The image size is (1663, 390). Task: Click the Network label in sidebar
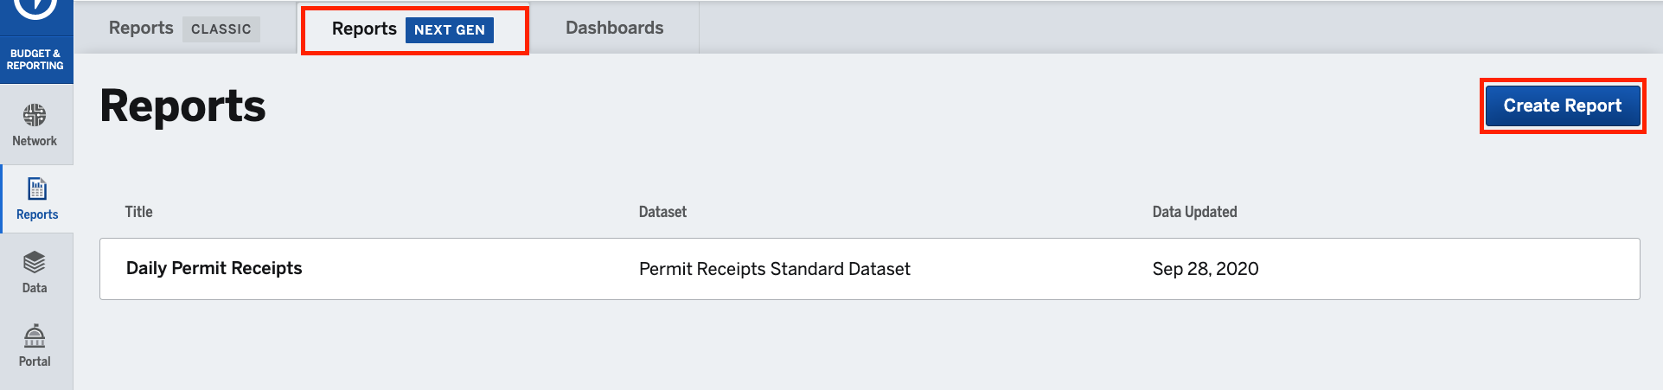tap(35, 141)
